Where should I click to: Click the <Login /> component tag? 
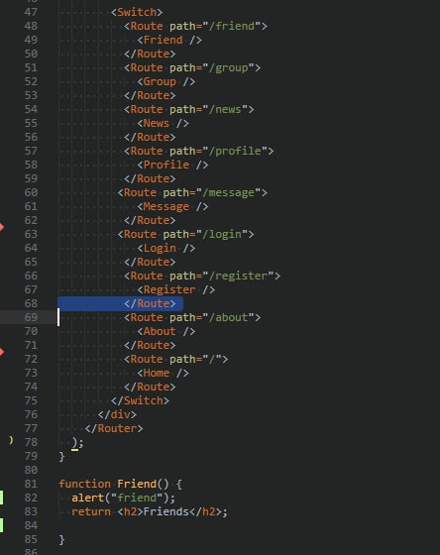pos(166,248)
